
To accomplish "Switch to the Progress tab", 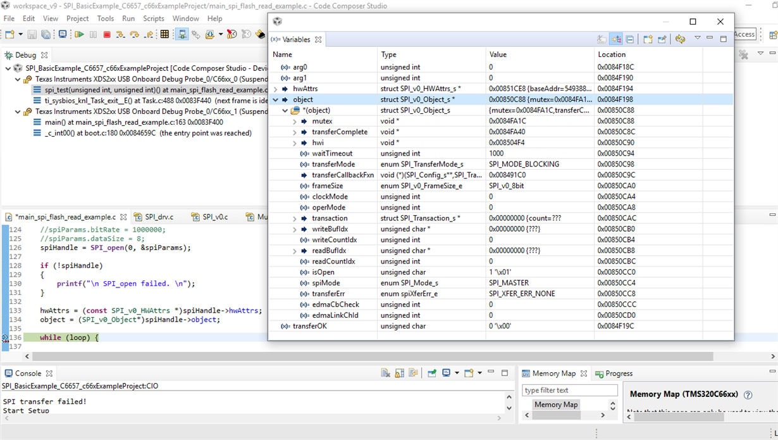I will [618, 374].
